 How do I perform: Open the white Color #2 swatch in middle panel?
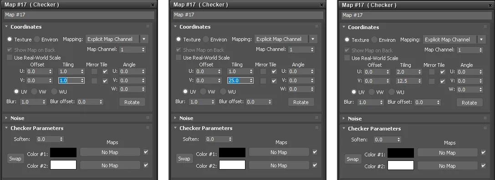click(x=232, y=165)
